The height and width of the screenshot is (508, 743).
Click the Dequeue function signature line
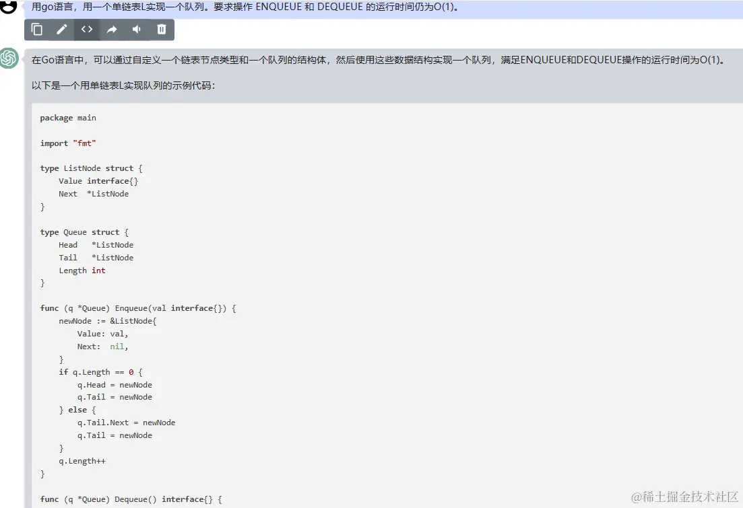(x=131, y=499)
